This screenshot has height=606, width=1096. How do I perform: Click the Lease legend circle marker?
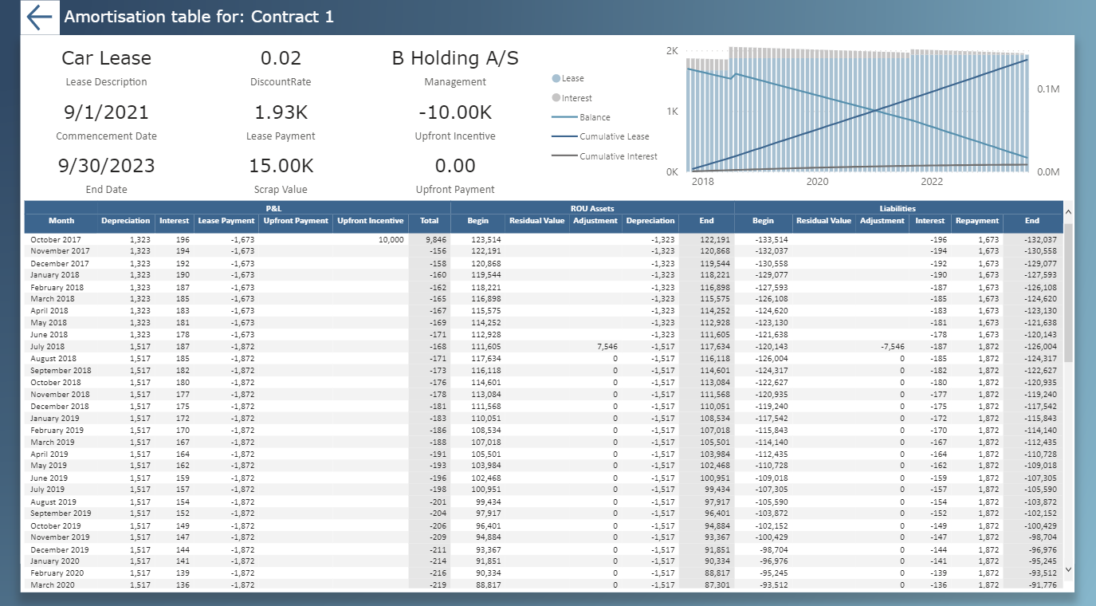click(x=556, y=79)
